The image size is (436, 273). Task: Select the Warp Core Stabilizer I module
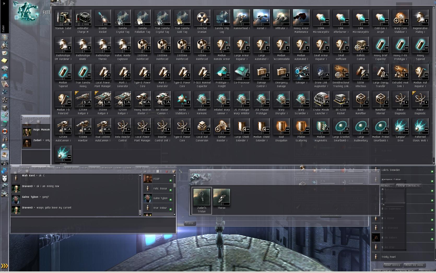[x=400, y=22]
